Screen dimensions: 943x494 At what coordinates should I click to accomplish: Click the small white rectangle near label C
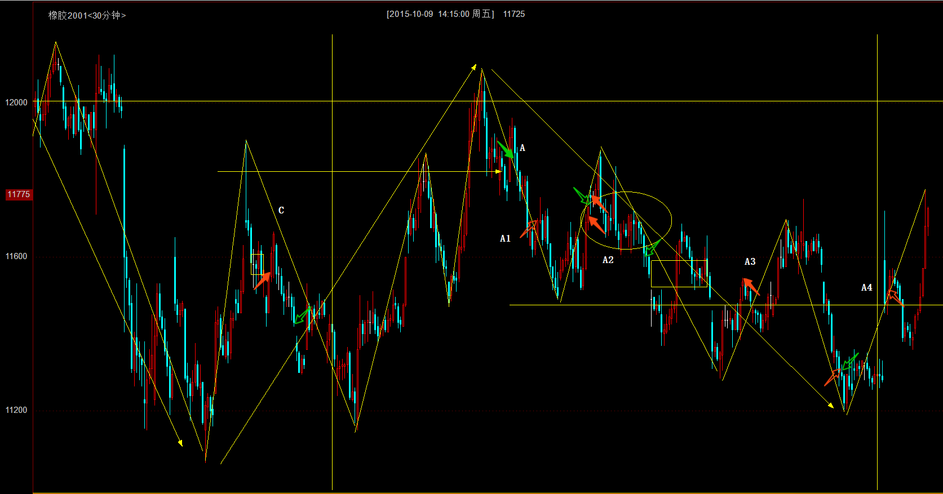click(x=257, y=264)
